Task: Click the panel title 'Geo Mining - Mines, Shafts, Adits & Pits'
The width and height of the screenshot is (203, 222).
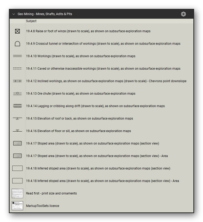Action: pyautogui.click(x=45, y=14)
